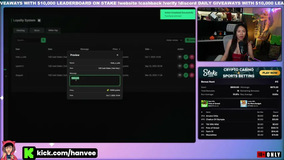Screen dimensions: 284x160
Task: View the Oct 7 purchase with eye icon
Action: [x=180, y=57]
